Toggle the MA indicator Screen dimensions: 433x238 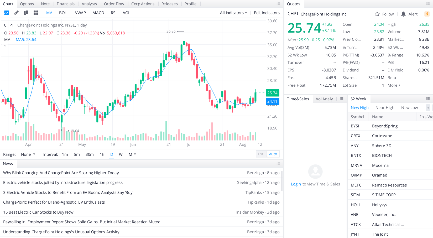pyautogui.click(x=49, y=13)
